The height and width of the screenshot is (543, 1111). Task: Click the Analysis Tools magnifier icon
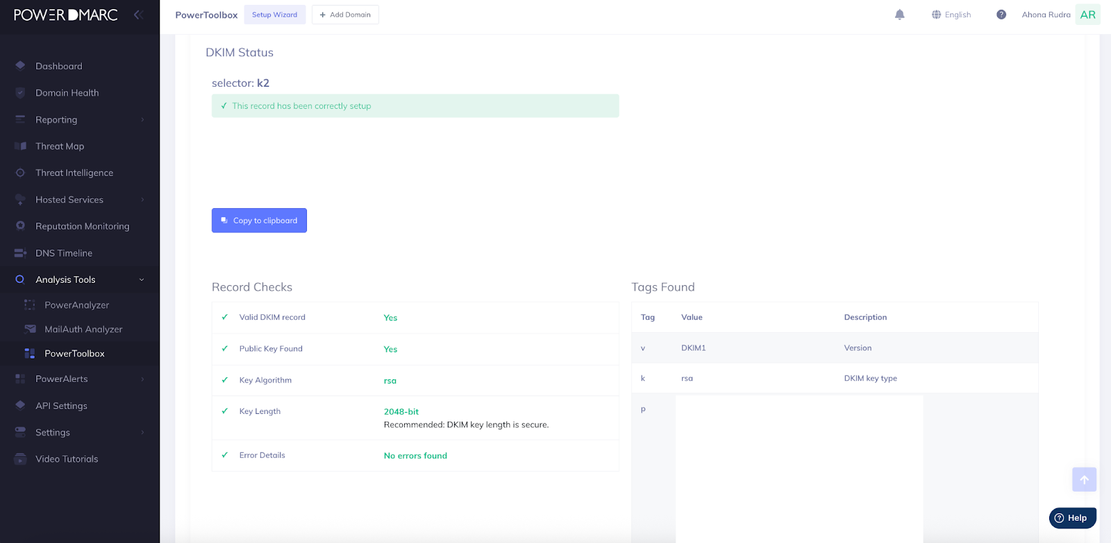[20, 279]
